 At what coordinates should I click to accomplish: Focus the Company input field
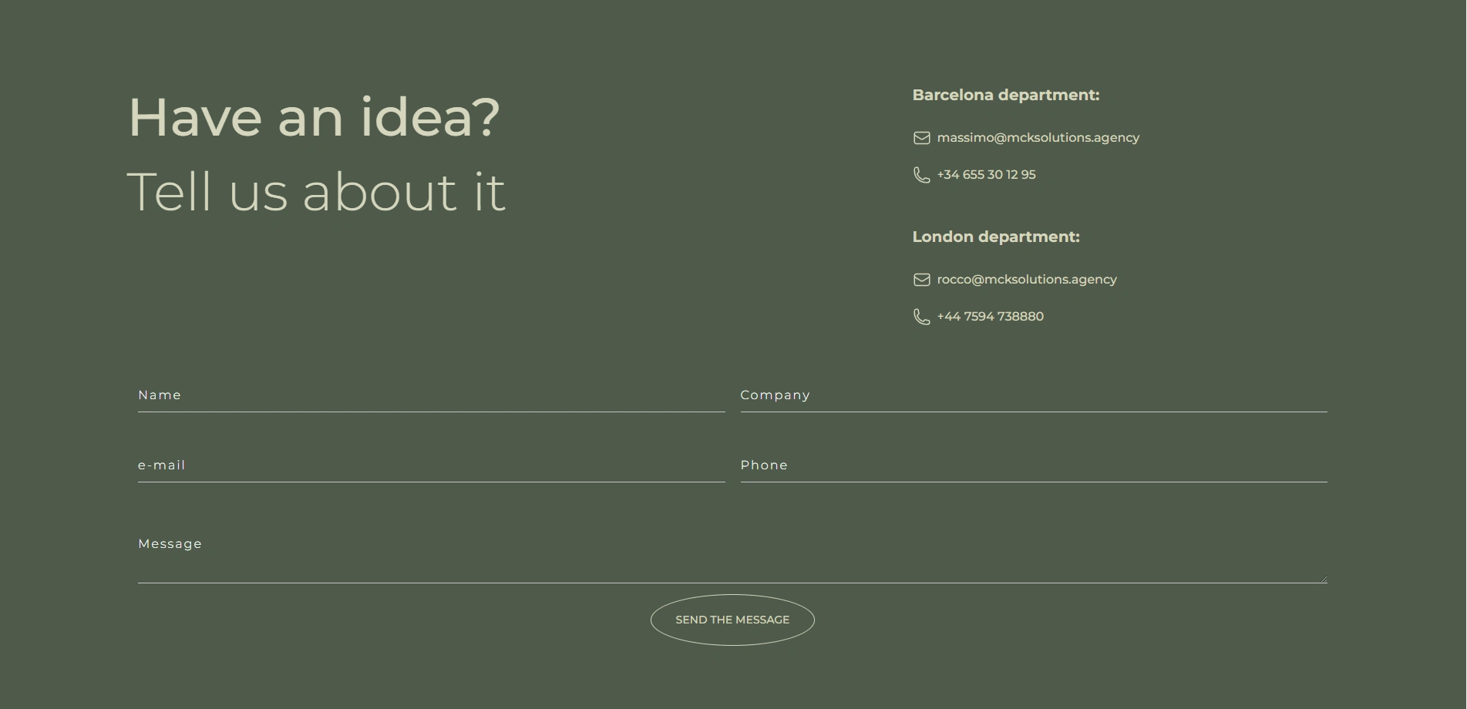tap(1034, 395)
